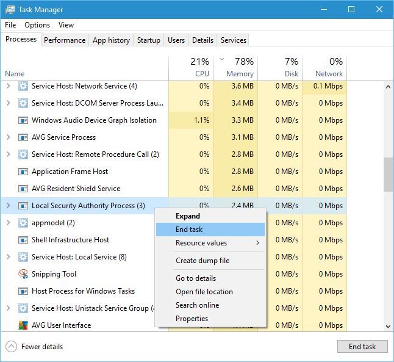Go to the Users tab
This screenshot has width=394, height=362.
[176, 40]
